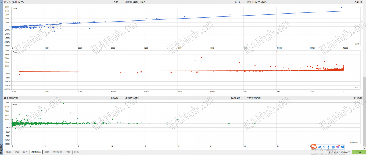The width and height of the screenshot is (366, 155).
Task: Click the 相关性 (盈利, MAE) label
Action: coord(136,2)
